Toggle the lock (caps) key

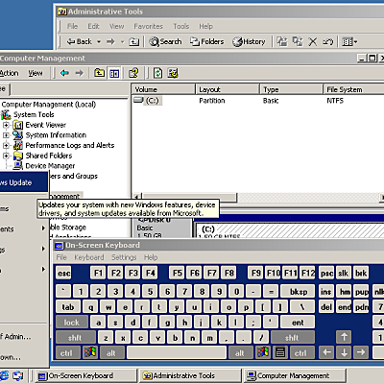tap(72, 323)
